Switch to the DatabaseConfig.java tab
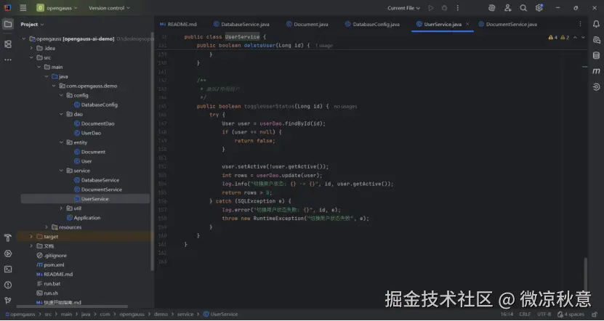Viewport: 604px width, 321px height. [372, 24]
